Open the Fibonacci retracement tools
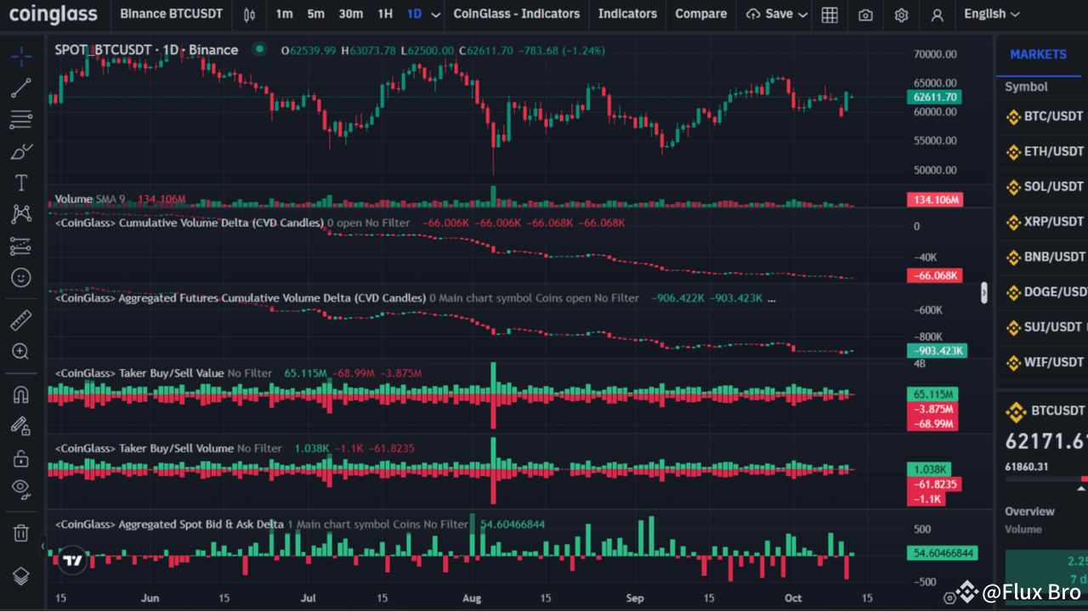Image resolution: width=1088 pixels, height=612 pixels. tap(21, 120)
